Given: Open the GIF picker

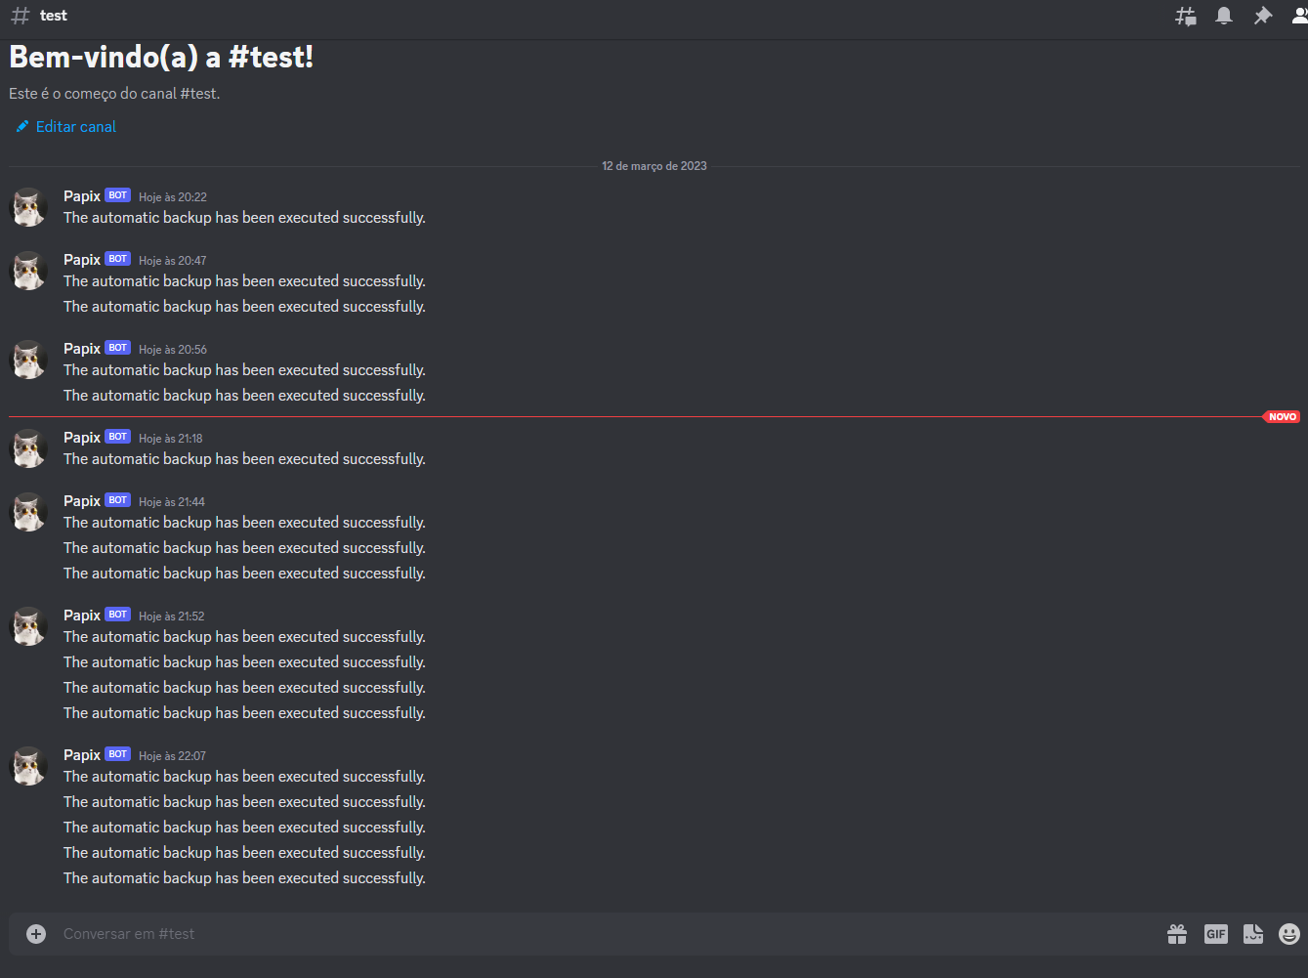Looking at the screenshot, I should click(x=1215, y=934).
